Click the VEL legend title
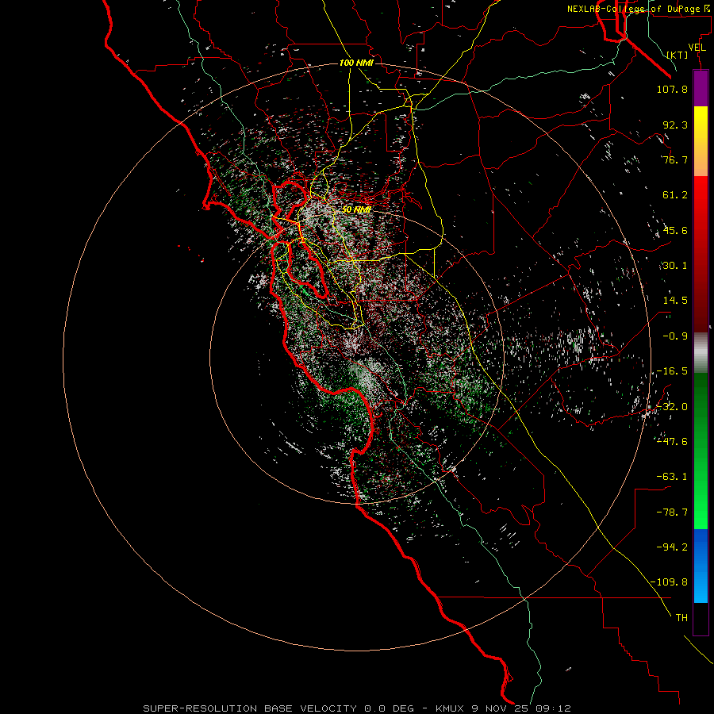714x714 pixels. coord(697,48)
